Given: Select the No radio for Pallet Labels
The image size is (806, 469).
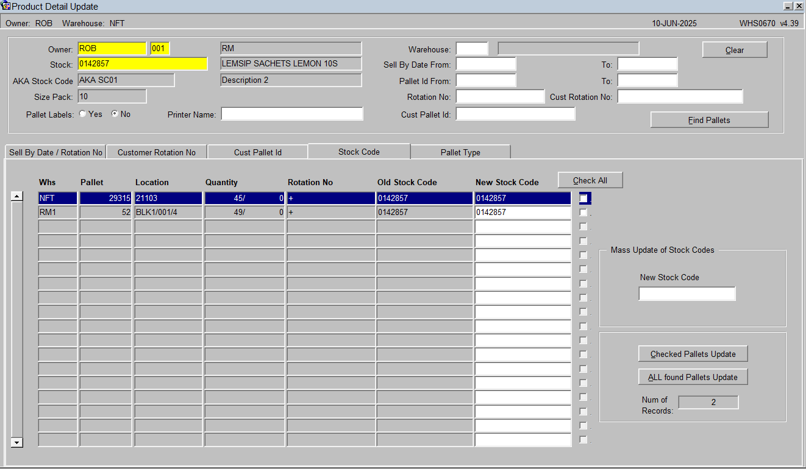Looking at the screenshot, I should tap(115, 114).
